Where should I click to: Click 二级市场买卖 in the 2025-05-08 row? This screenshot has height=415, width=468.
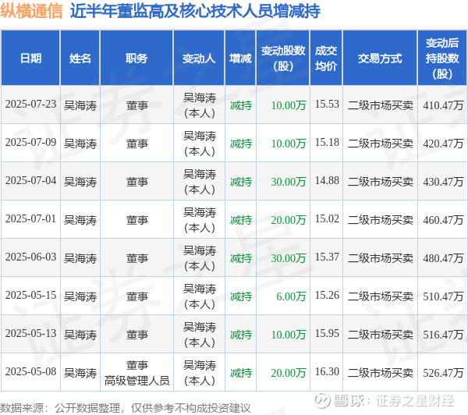tap(381, 373)
